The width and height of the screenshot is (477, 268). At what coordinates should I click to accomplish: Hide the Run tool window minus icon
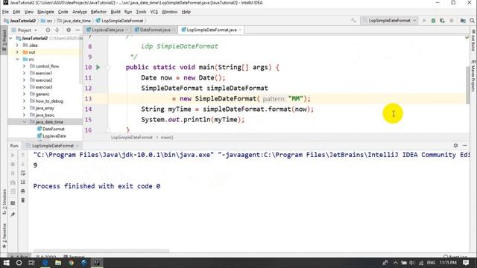coord(465,146)
